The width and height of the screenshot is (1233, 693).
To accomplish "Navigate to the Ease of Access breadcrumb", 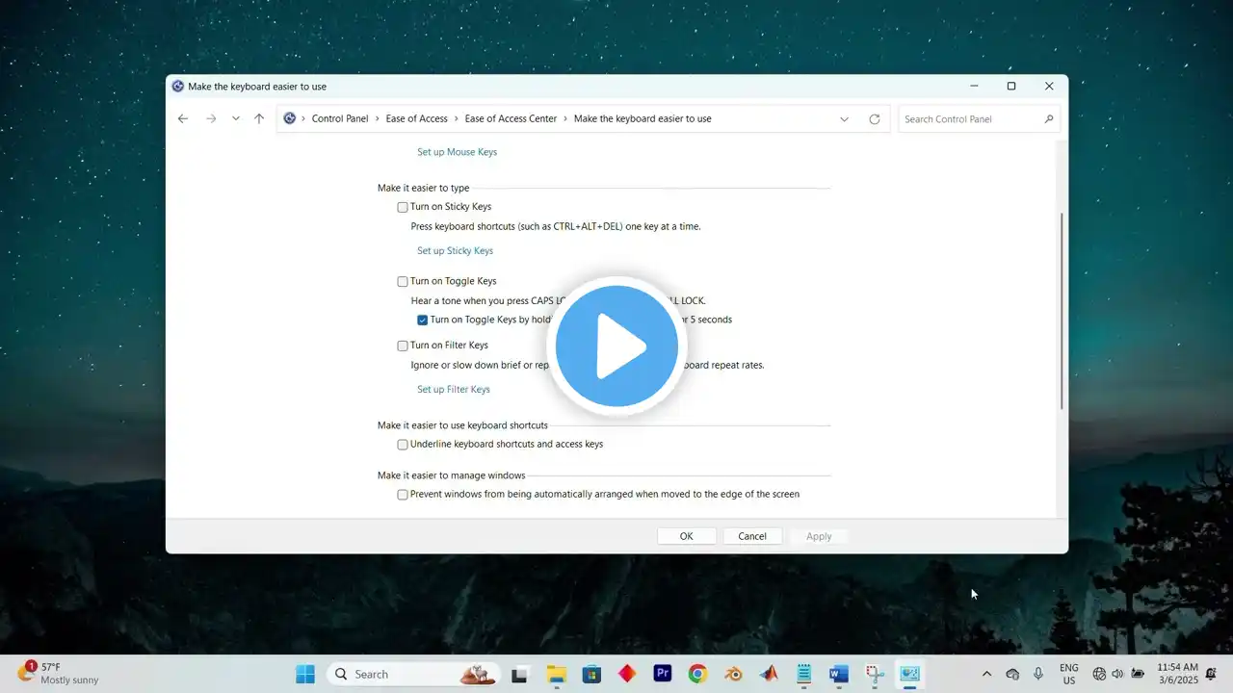I will coord(417,118).
